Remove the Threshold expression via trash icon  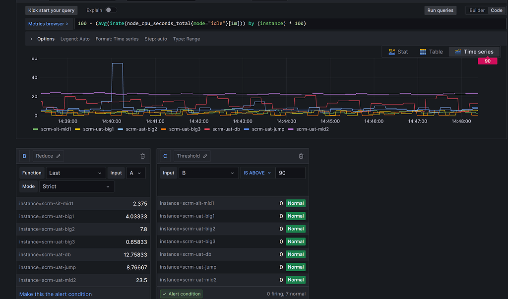300,156
